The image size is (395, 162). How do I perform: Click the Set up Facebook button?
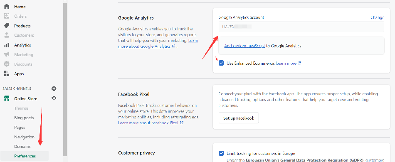point(239,118)
